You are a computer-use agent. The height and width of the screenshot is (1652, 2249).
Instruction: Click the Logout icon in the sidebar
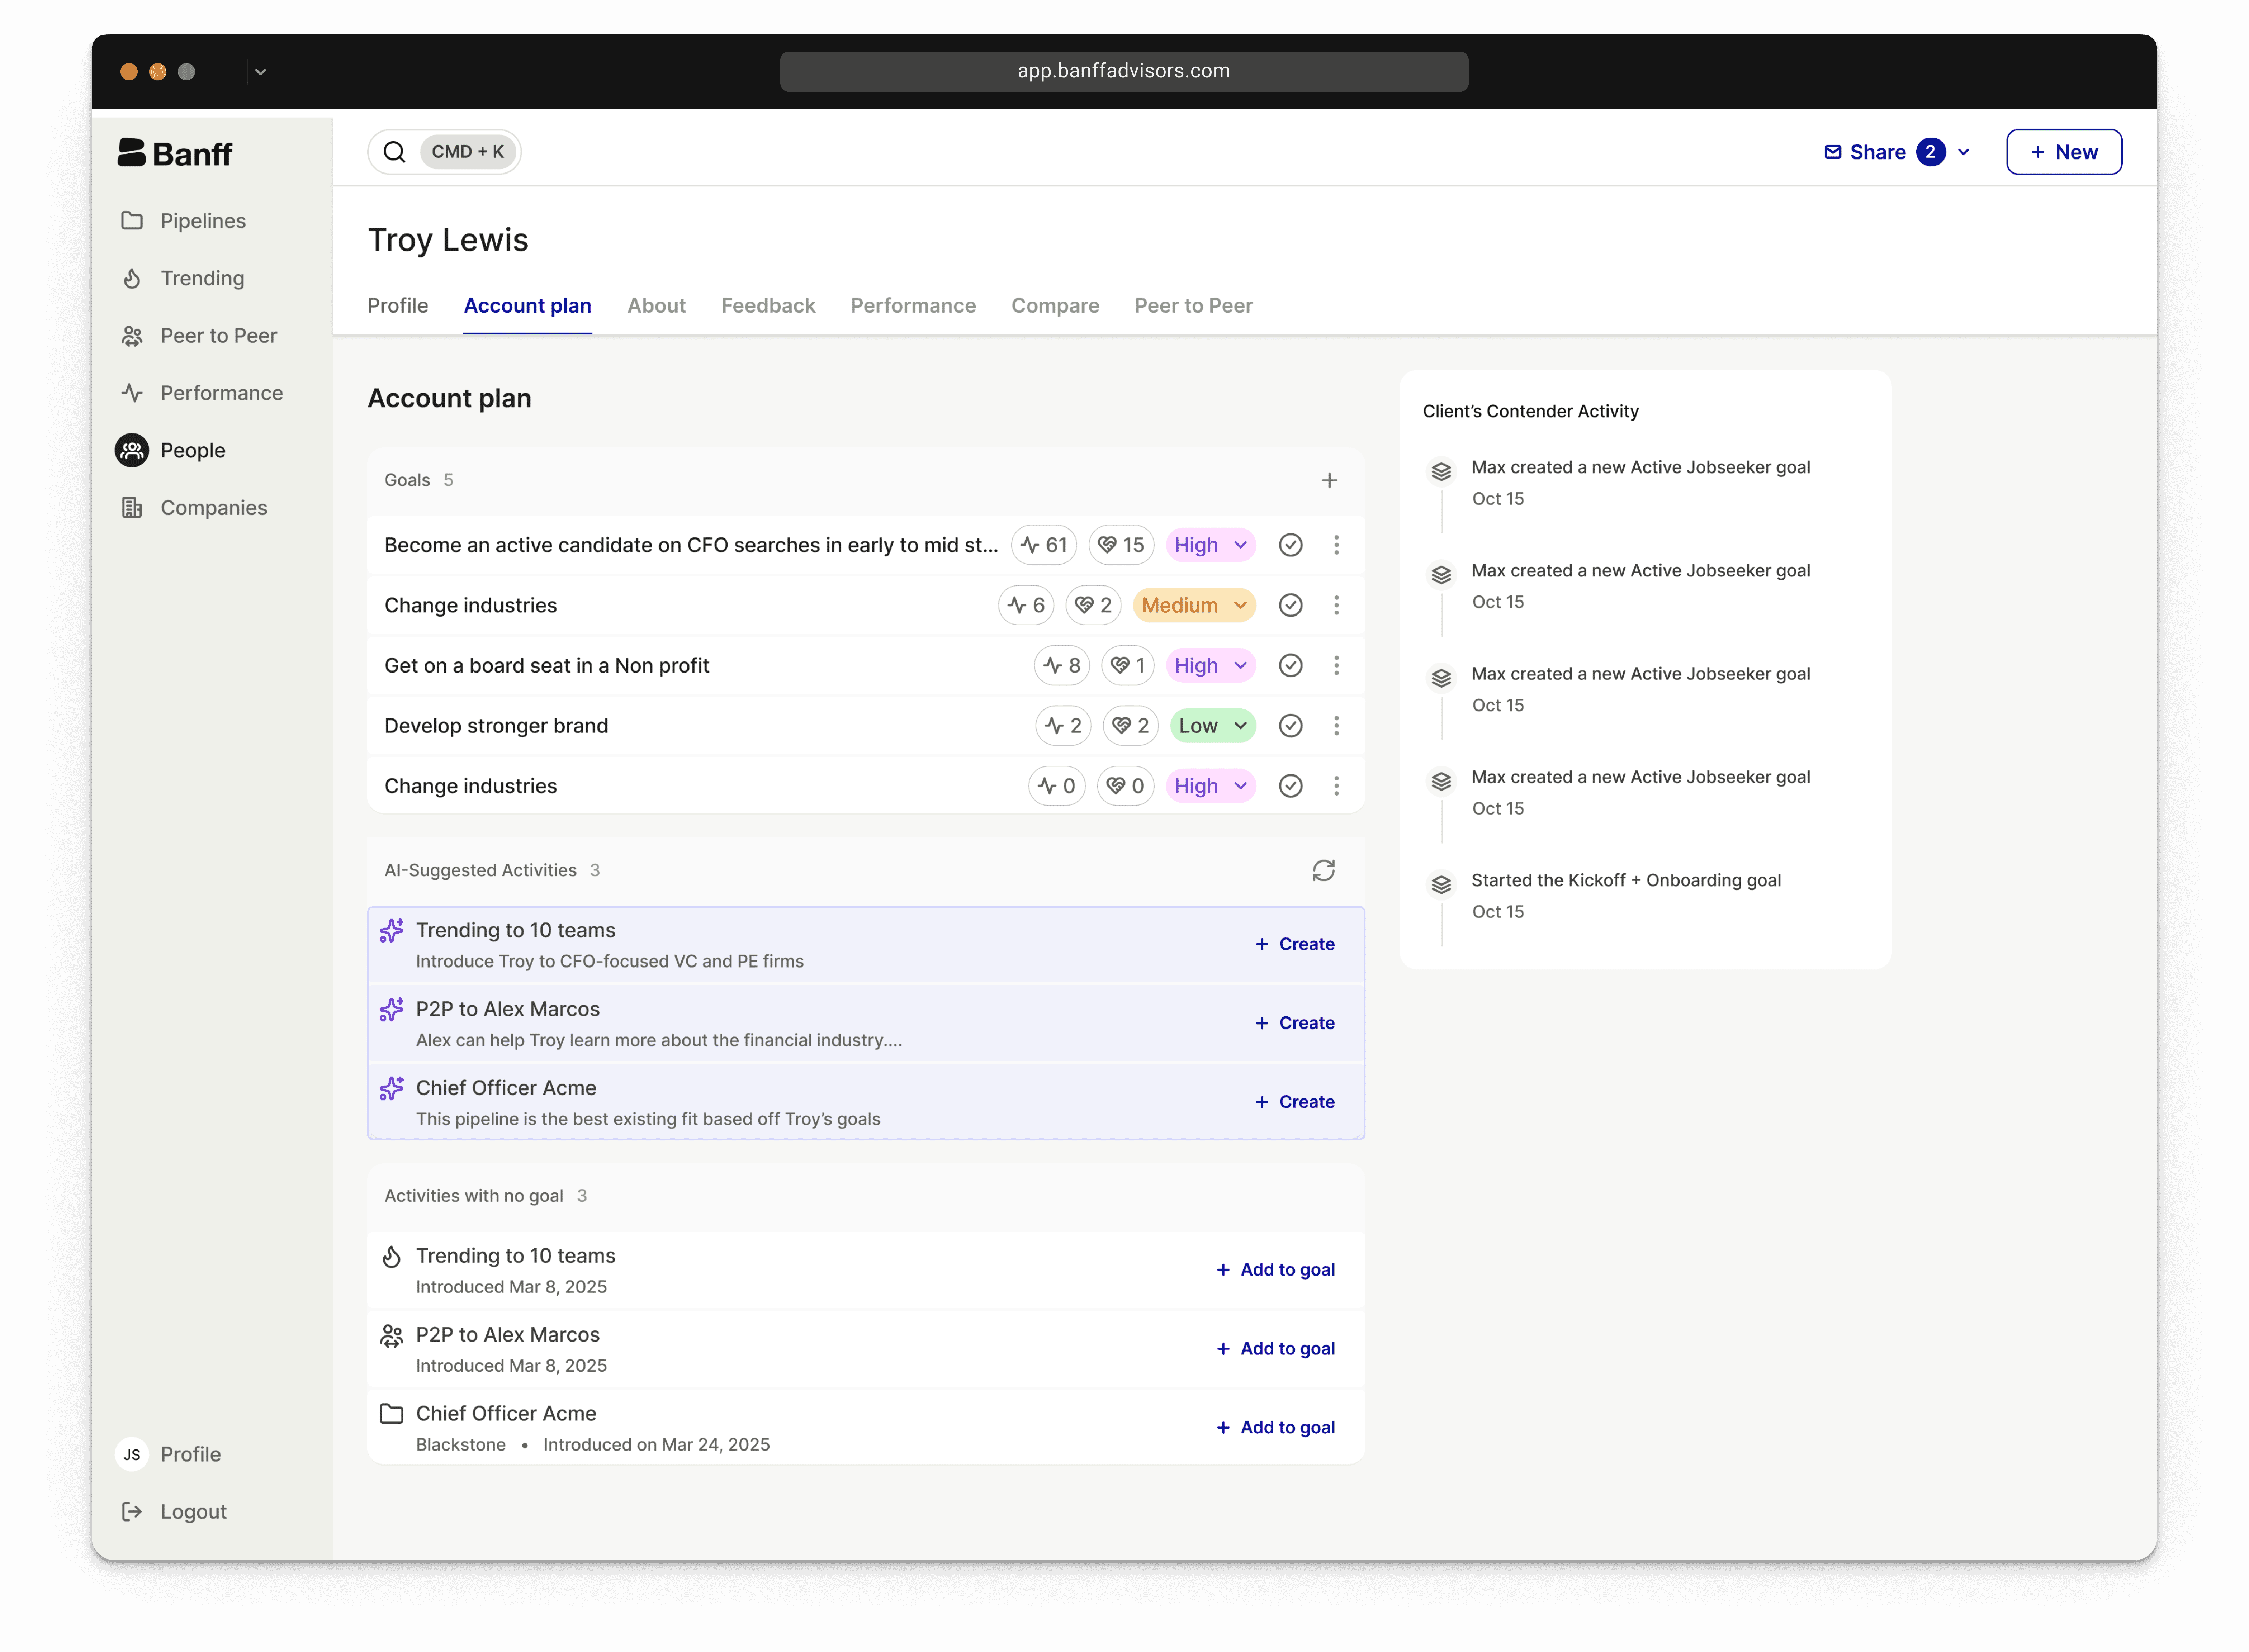pyautogui.click(x=132, y=1512)
